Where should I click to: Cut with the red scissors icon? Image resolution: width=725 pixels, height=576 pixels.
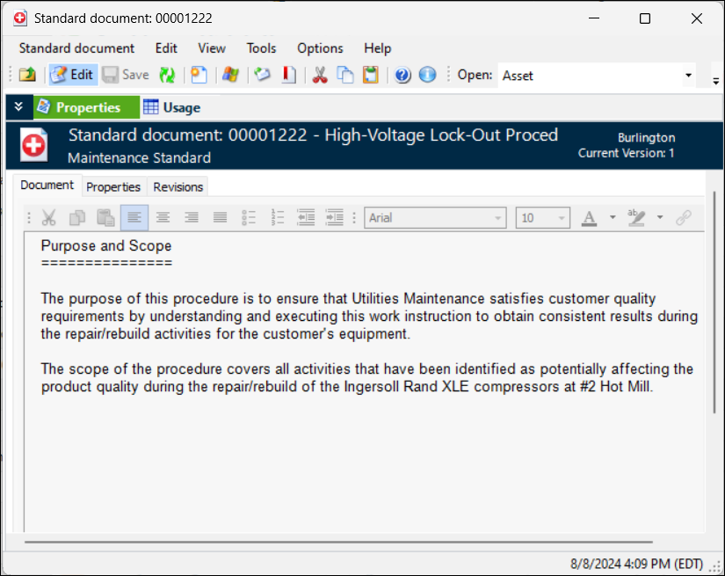point(320,75)
